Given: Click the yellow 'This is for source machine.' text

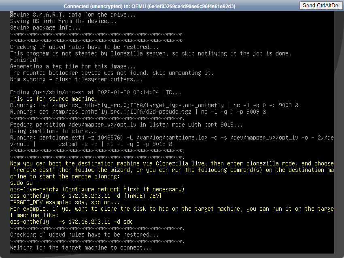Looking at the screenshot, I should point(53,99).
